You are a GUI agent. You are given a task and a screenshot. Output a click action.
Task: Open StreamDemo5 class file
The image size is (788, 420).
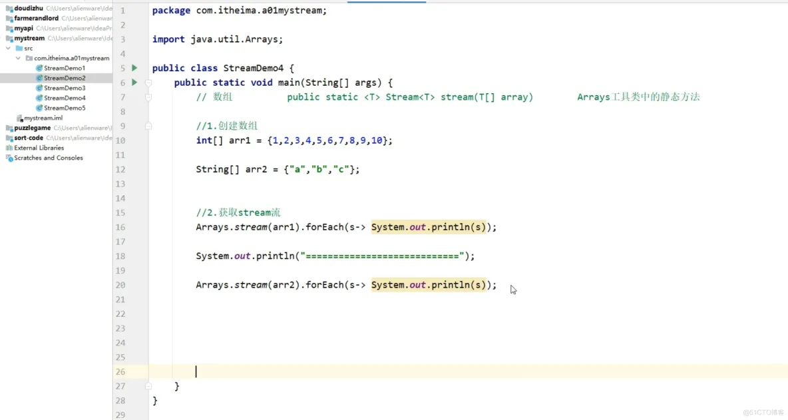tap(65, 108)
